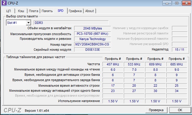Click the Серийный номер модуля label
This screenshot has width=192, height=115.
point(52,50)
